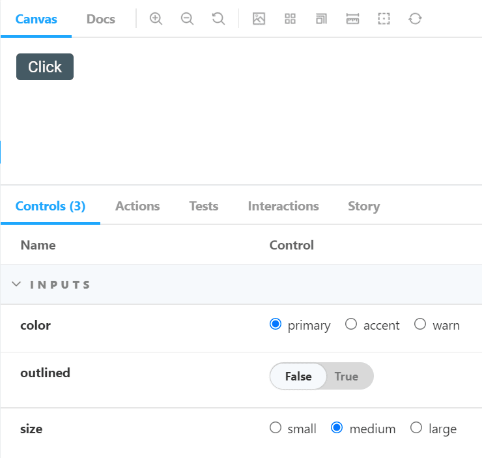The height and width of the screenshot is (458, 482).
Task: Choose the small size option
Action: [276, 427]
